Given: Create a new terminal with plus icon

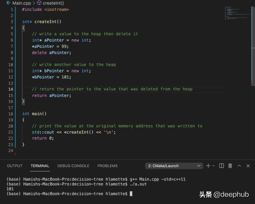Looking at the screenshot, I should tap(208, 166).
